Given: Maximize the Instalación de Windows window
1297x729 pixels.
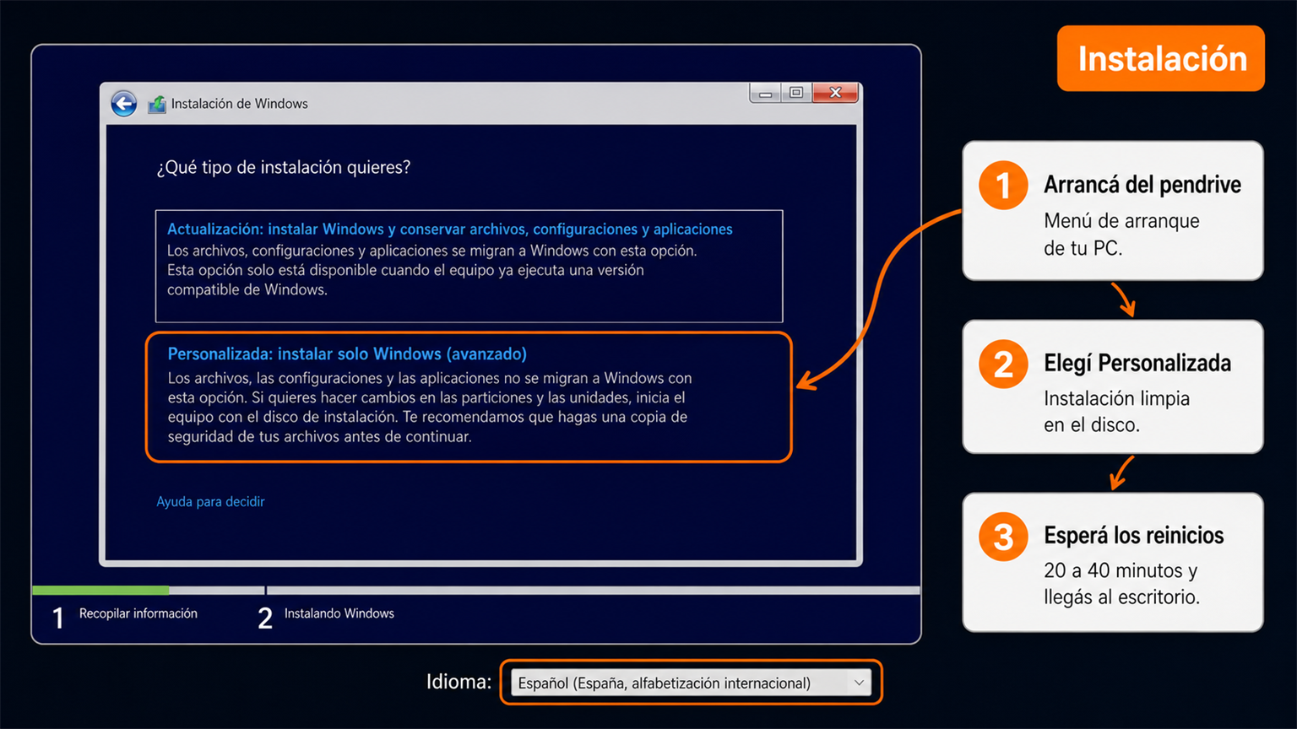Looking at the screenshot, I should pyautogui.click(x=796, y=93).
